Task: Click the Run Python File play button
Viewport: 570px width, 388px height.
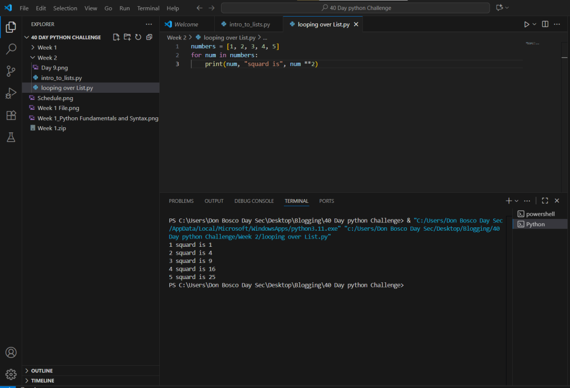Action: pos(526,24)
